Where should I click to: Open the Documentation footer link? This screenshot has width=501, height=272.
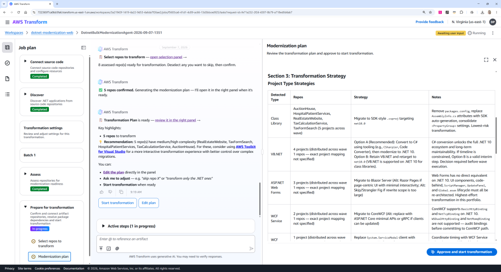[x=74, y=269]
